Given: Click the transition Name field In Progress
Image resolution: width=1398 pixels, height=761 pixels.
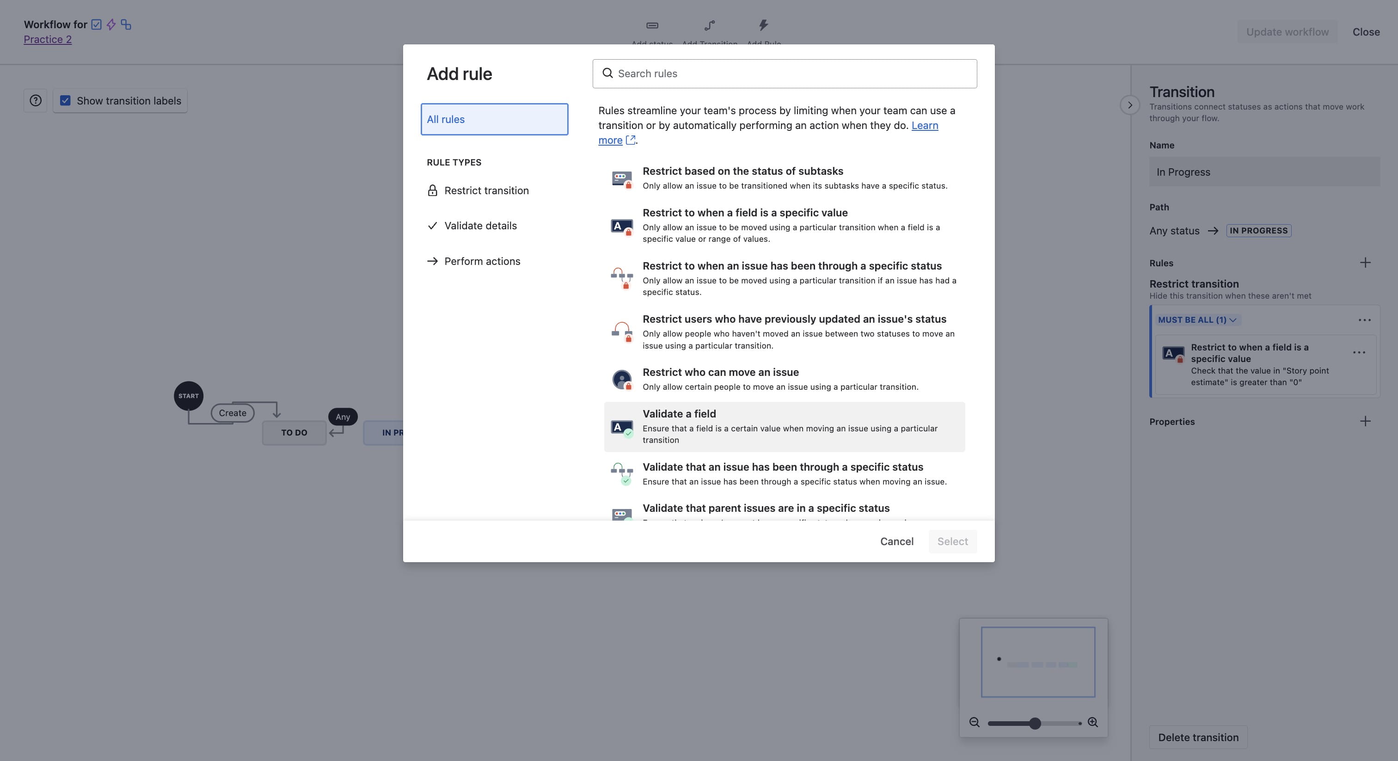Looking at the screenshot, I should (x=1264, y=172).
